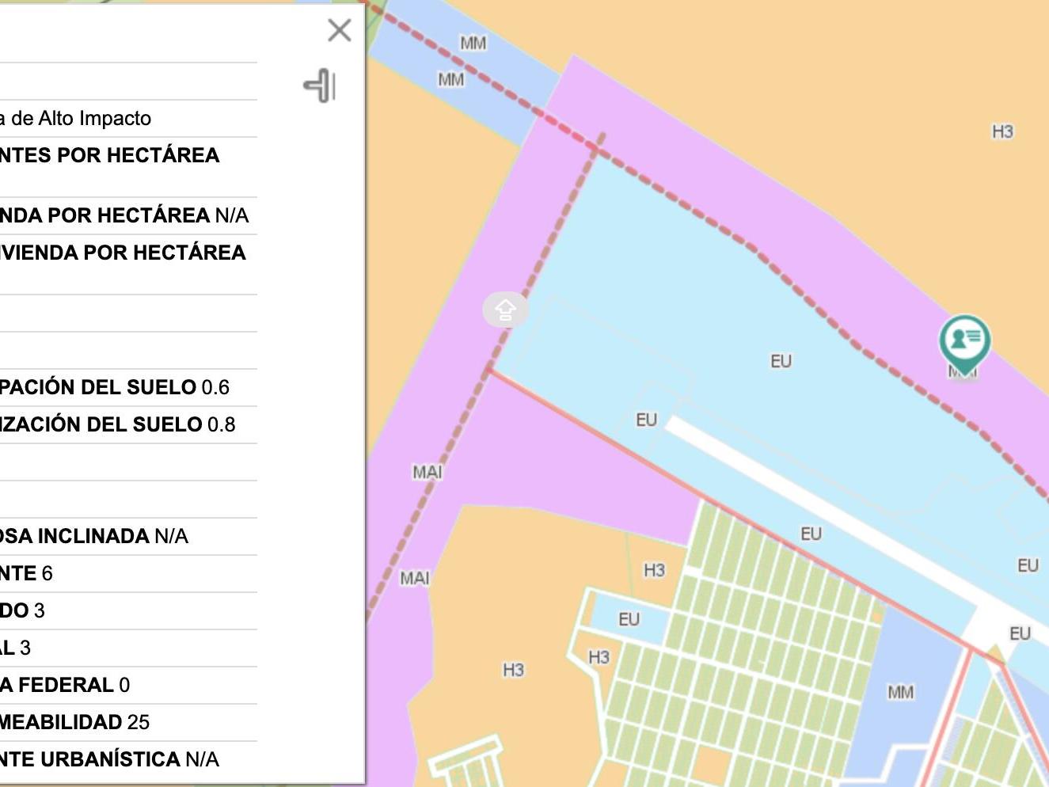Viewport: 1049px width, 787px height.
Task: Click the teal profile card map pin
Action: 964,340
